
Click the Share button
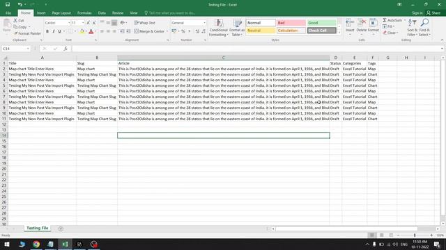(433, 13)
